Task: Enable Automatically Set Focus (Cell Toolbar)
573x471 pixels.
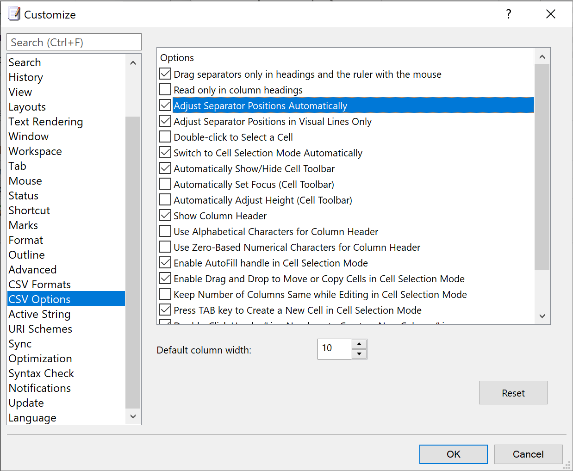Action: pos(165,184)
